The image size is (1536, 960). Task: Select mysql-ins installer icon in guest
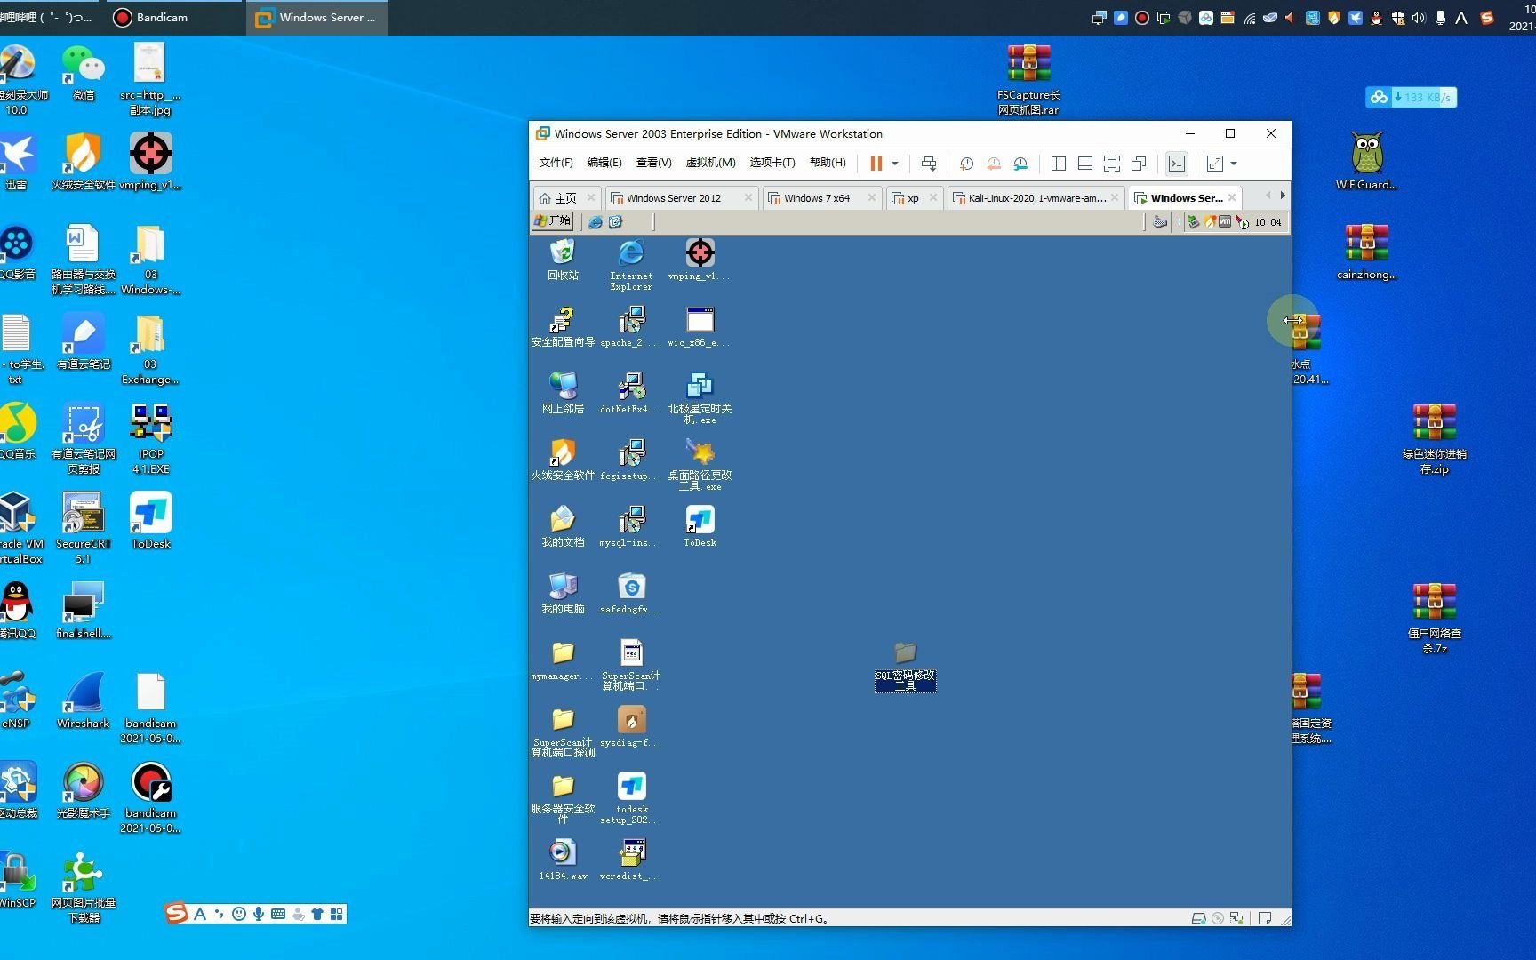tap(631, 526)
